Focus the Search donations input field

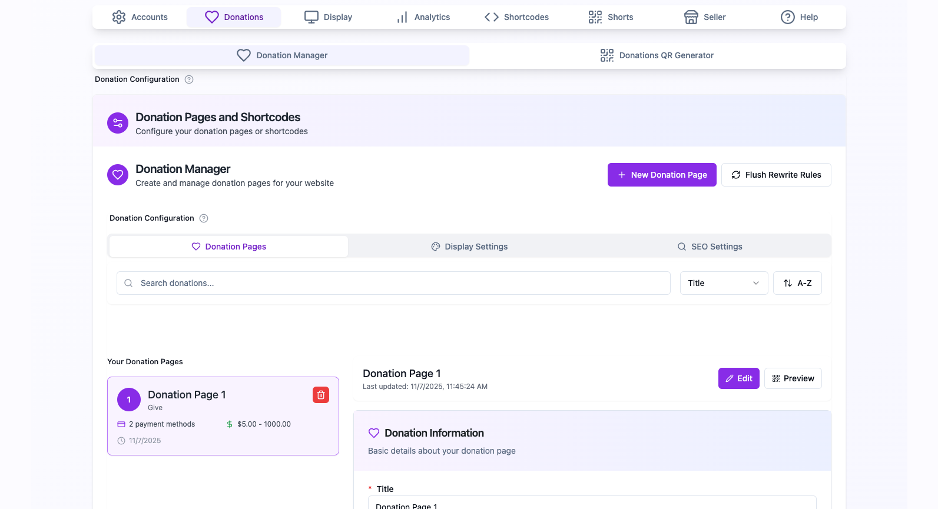393,283
